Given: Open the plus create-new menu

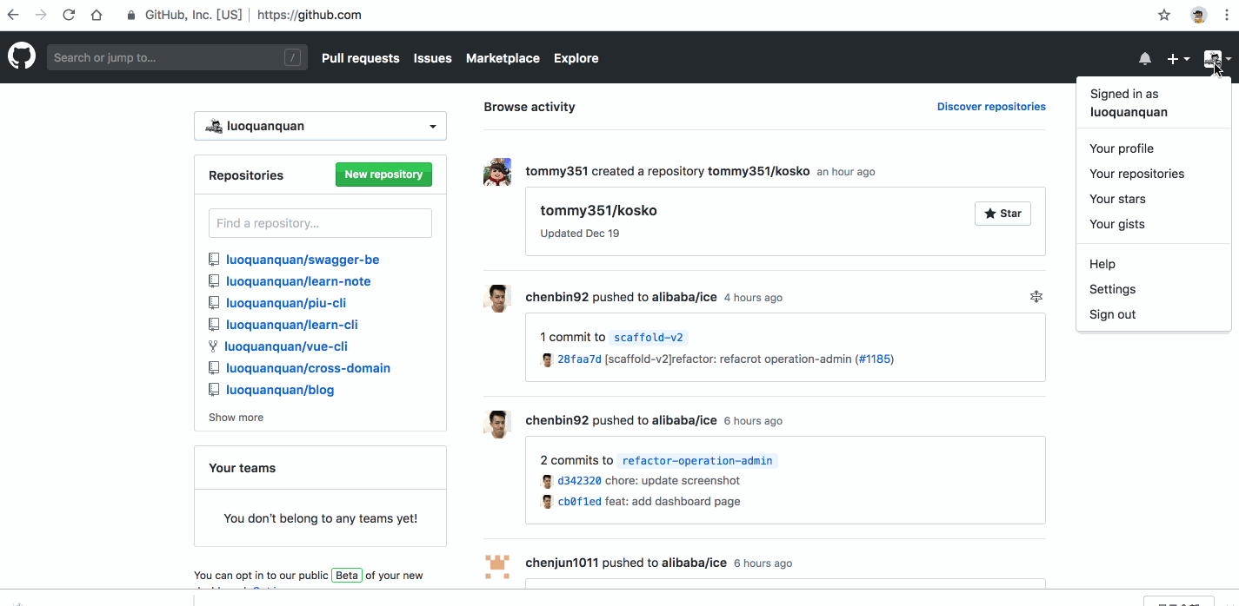Looking at the screenshot, I should click(1178, 58).
